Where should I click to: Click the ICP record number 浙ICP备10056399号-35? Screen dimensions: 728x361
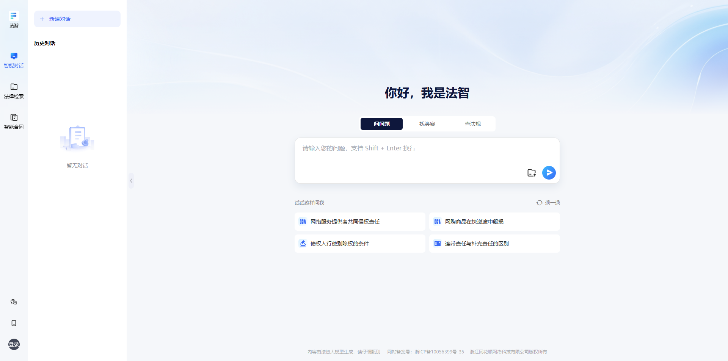(x=439, y=352)
